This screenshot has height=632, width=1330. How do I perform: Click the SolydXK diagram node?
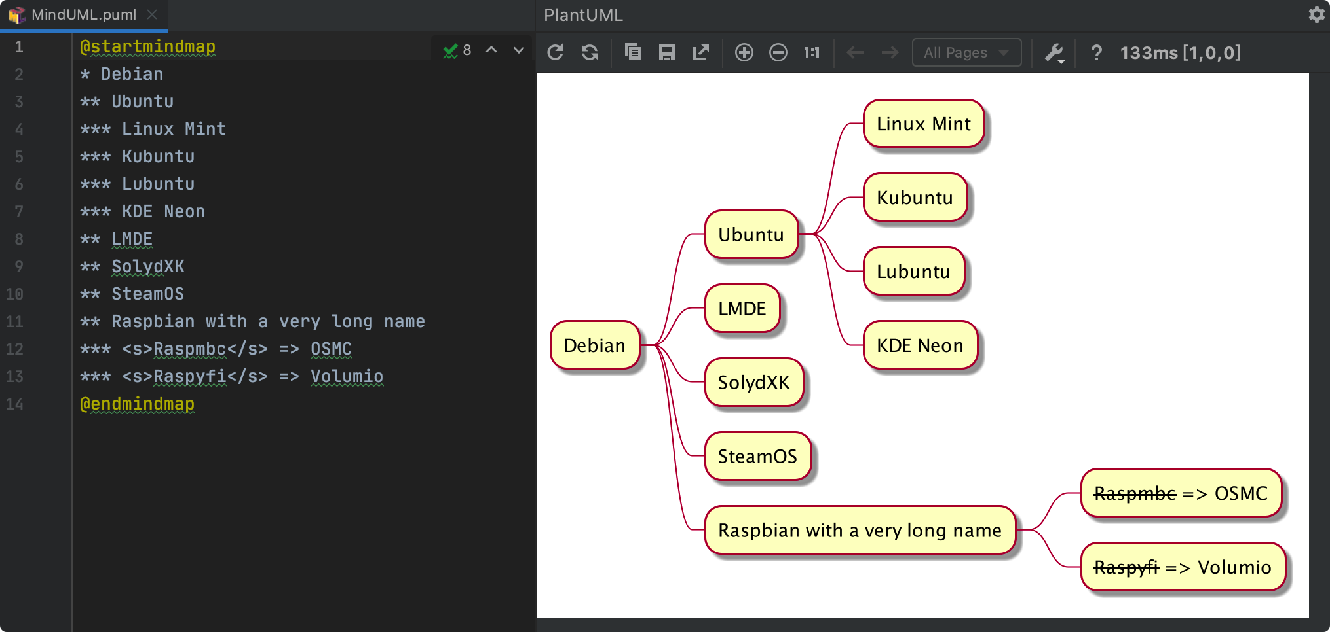pyautogui.click(x=754, y=382)
